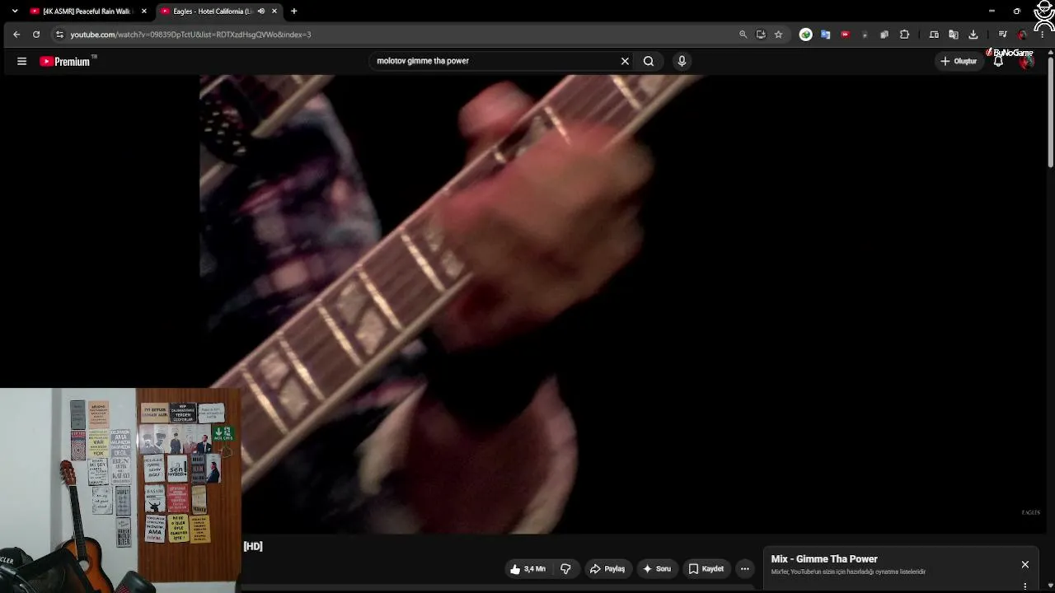1055x593 pixels.
Task: Click the YouTube search input field
Action: [x=495, y=61]
